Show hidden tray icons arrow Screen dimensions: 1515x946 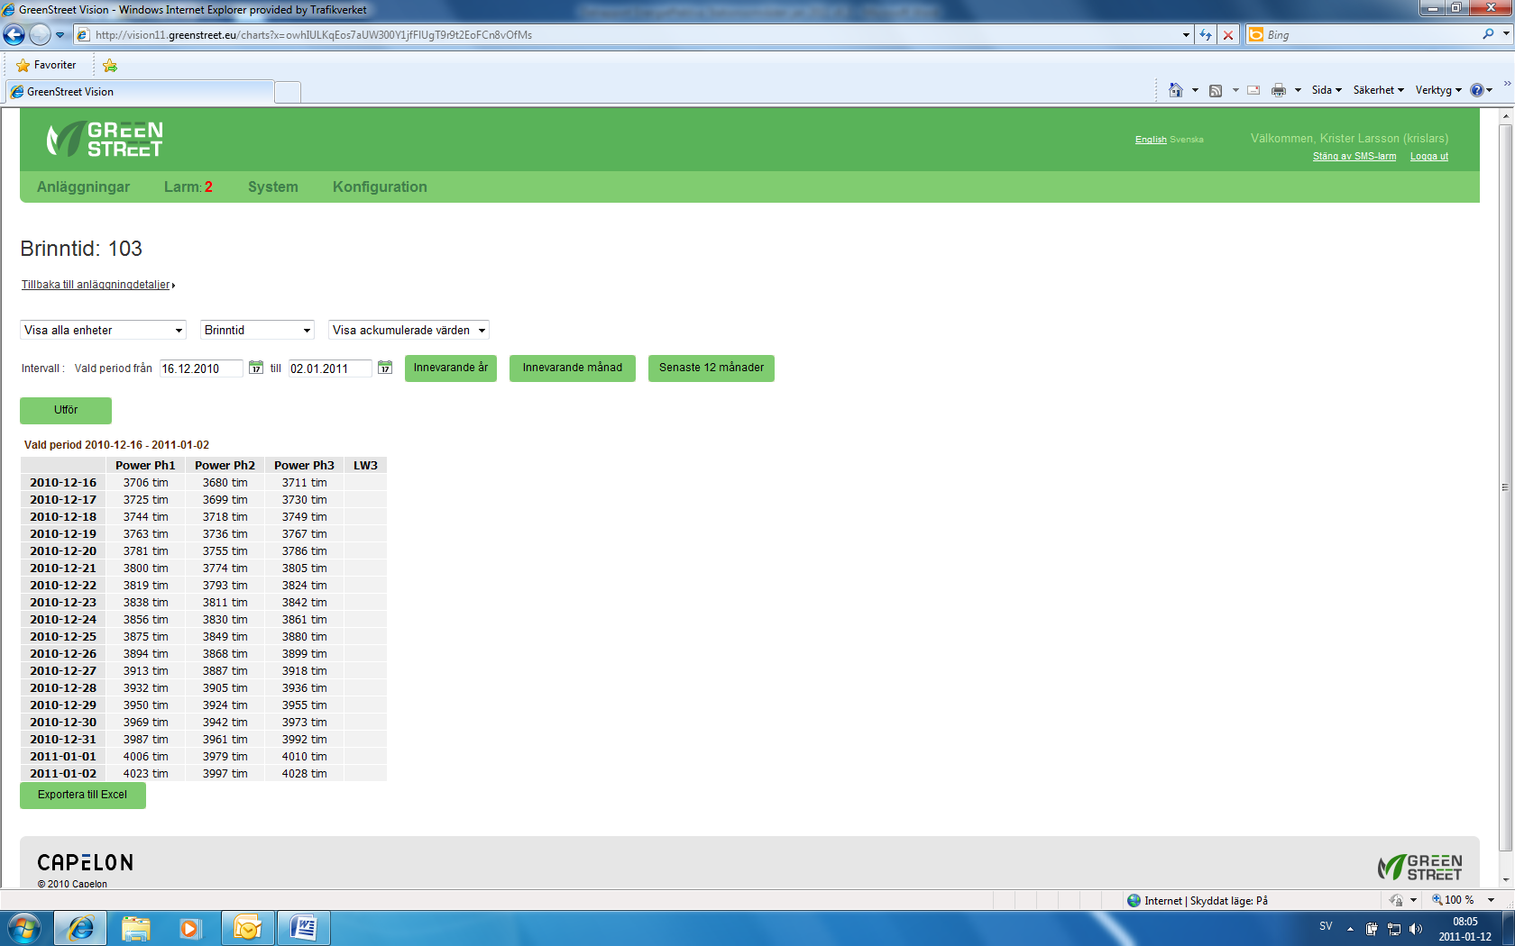point(1350,929)
